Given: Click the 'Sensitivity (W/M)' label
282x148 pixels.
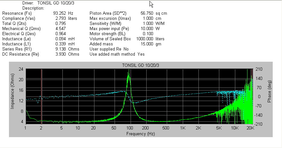Looking at the screenshot, I should point(105,24).
